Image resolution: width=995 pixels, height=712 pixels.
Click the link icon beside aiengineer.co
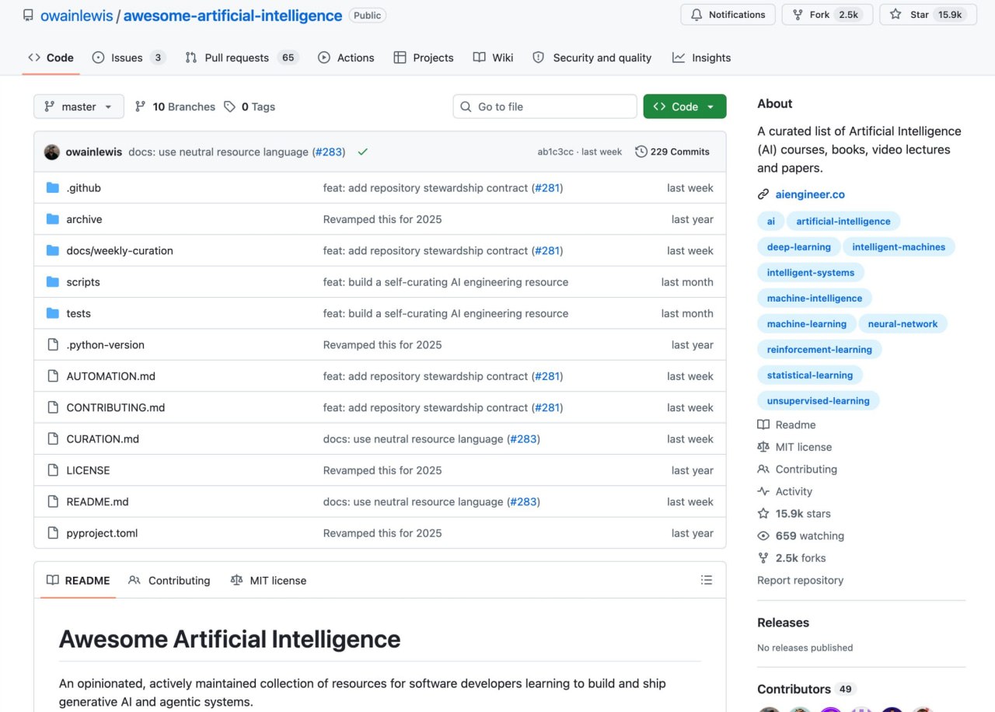(x=763, y=194)
